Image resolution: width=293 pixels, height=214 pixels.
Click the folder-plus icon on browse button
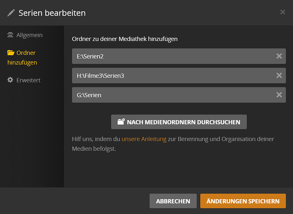pyautogui.click(x=121, y=122)
